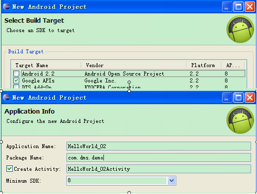Image resolution: width=257 pixels, height=194 pixels.
Task: Click Eclipse icon in Select Build Target titlebar
Action: point(6,6)
